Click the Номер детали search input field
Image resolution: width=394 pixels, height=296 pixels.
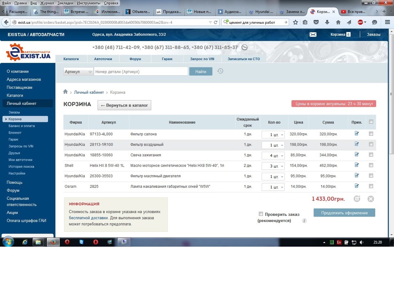(141, 72)
